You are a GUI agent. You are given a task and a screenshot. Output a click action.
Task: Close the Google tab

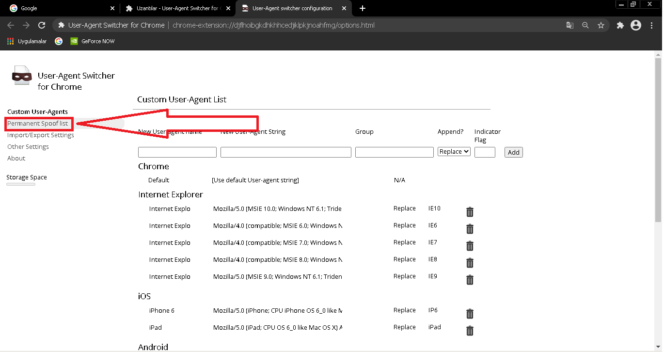112,8
